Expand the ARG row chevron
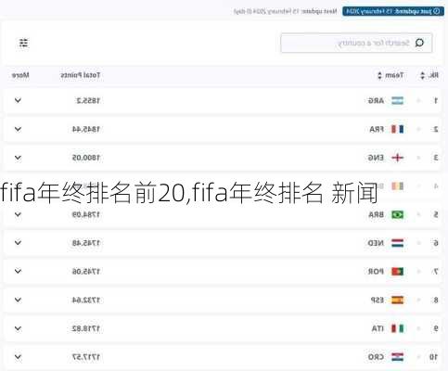This screenshot has height=371, width=448. coord(18,100)
